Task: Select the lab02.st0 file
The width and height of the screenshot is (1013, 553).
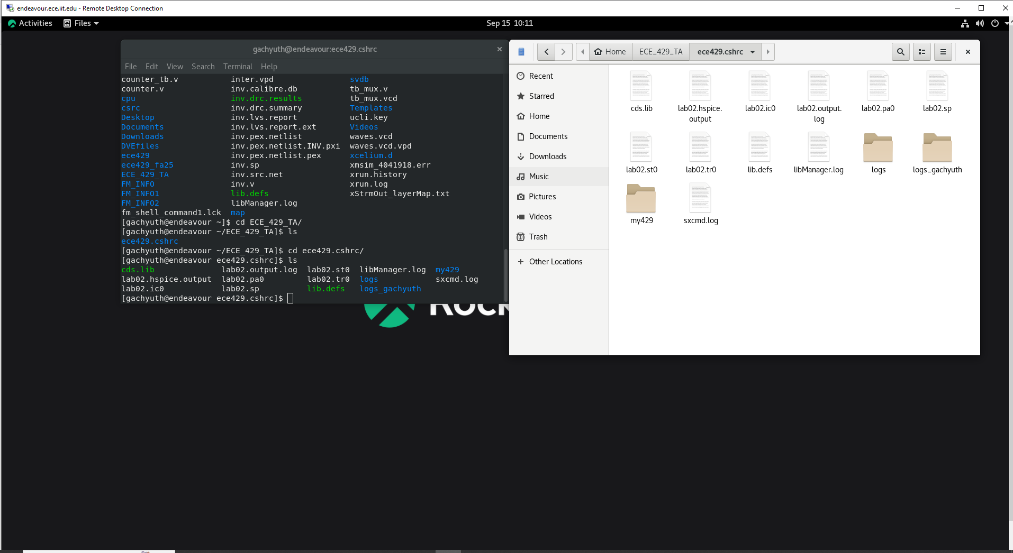Action: [641, 147]
